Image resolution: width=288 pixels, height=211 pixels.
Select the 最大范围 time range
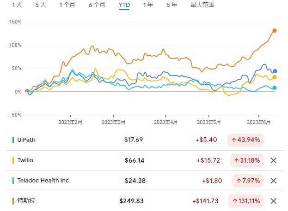[x=202, y=5]
